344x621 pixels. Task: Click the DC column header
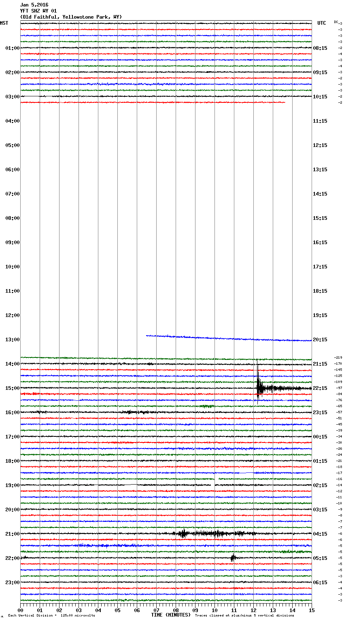click(336, 22)
